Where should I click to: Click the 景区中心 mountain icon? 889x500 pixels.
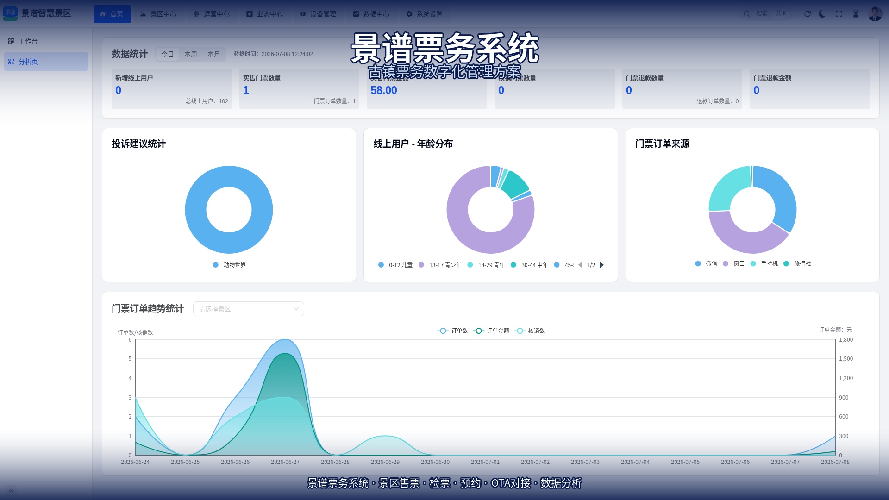[x=143, y=14]
